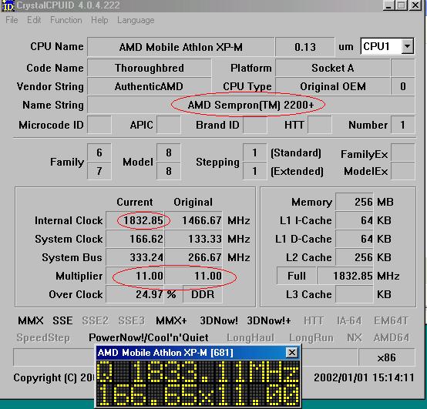Click the empty Microcode ID field
Screen dimensions: 427x409
(x=99, y=125)
